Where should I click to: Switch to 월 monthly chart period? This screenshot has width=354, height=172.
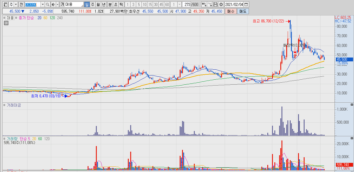click(x=98, y=4)
